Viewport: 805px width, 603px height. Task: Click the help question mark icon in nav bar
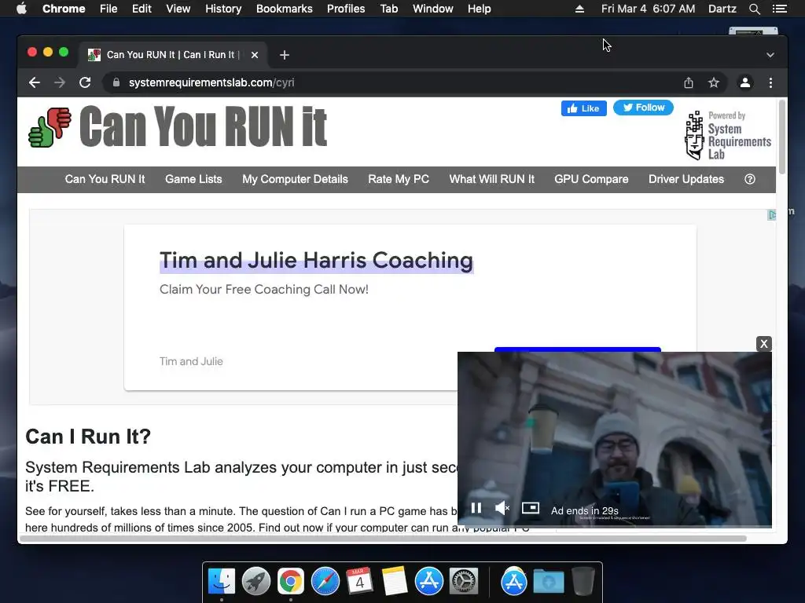[x=749, y=179]
